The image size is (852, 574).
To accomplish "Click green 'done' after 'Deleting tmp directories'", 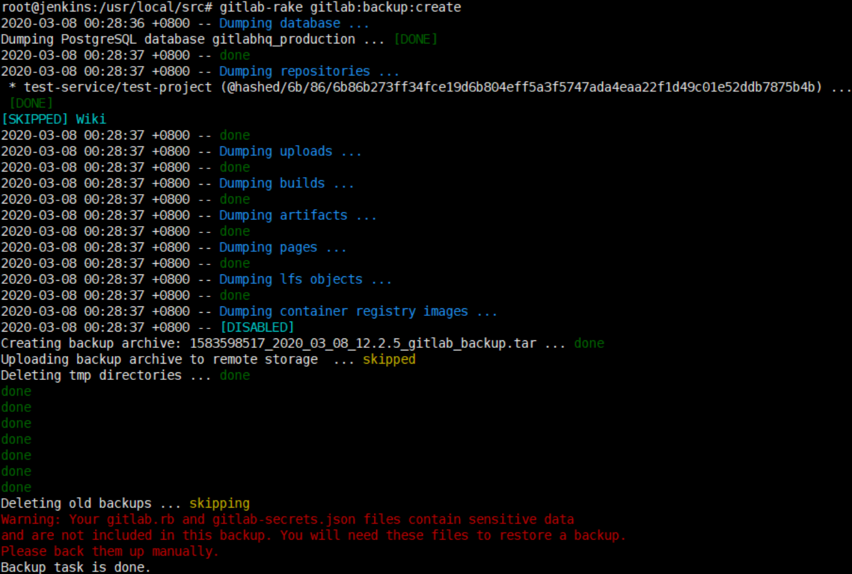I will point(235,376).
